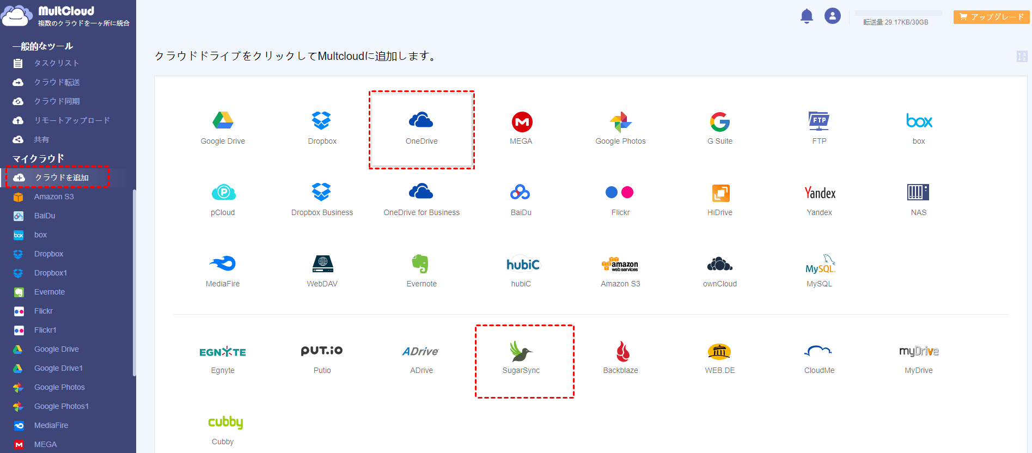Choose OneDrive cloud drive
The image size is (1032, 453).
click(x=422, y=130)
